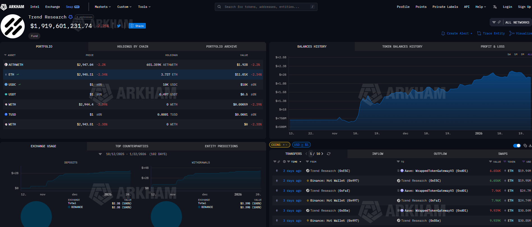This screenshot has height=227, width=532.
Task: Open the Profit & Loss tab
Action: 492,46
